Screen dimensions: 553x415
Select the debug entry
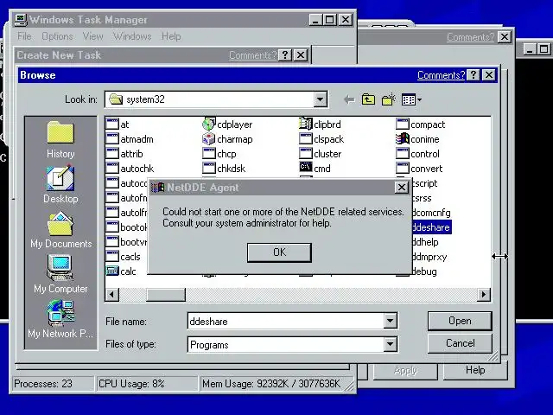(x=424, y=271)
